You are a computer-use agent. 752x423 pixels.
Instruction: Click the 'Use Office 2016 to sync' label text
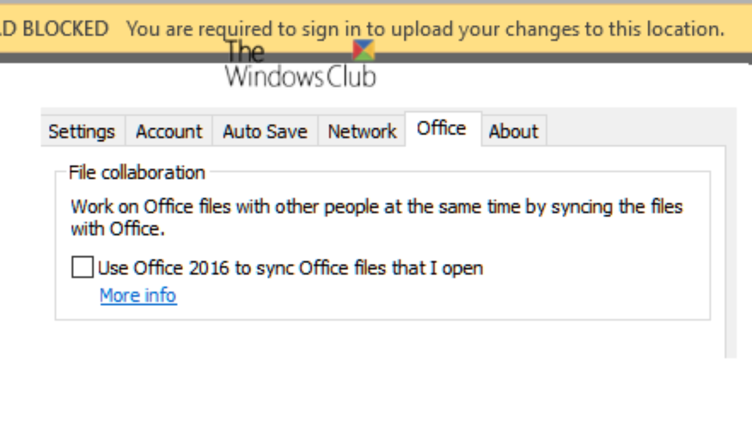[x=290, y=268]
